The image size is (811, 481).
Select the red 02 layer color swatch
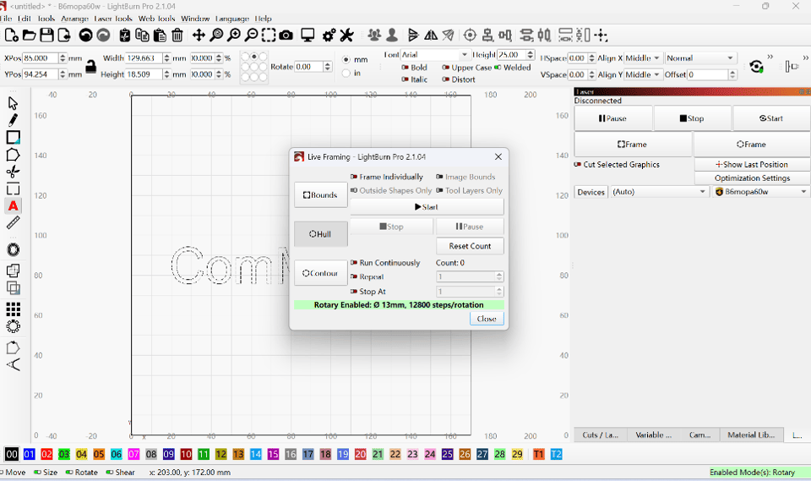46,454
